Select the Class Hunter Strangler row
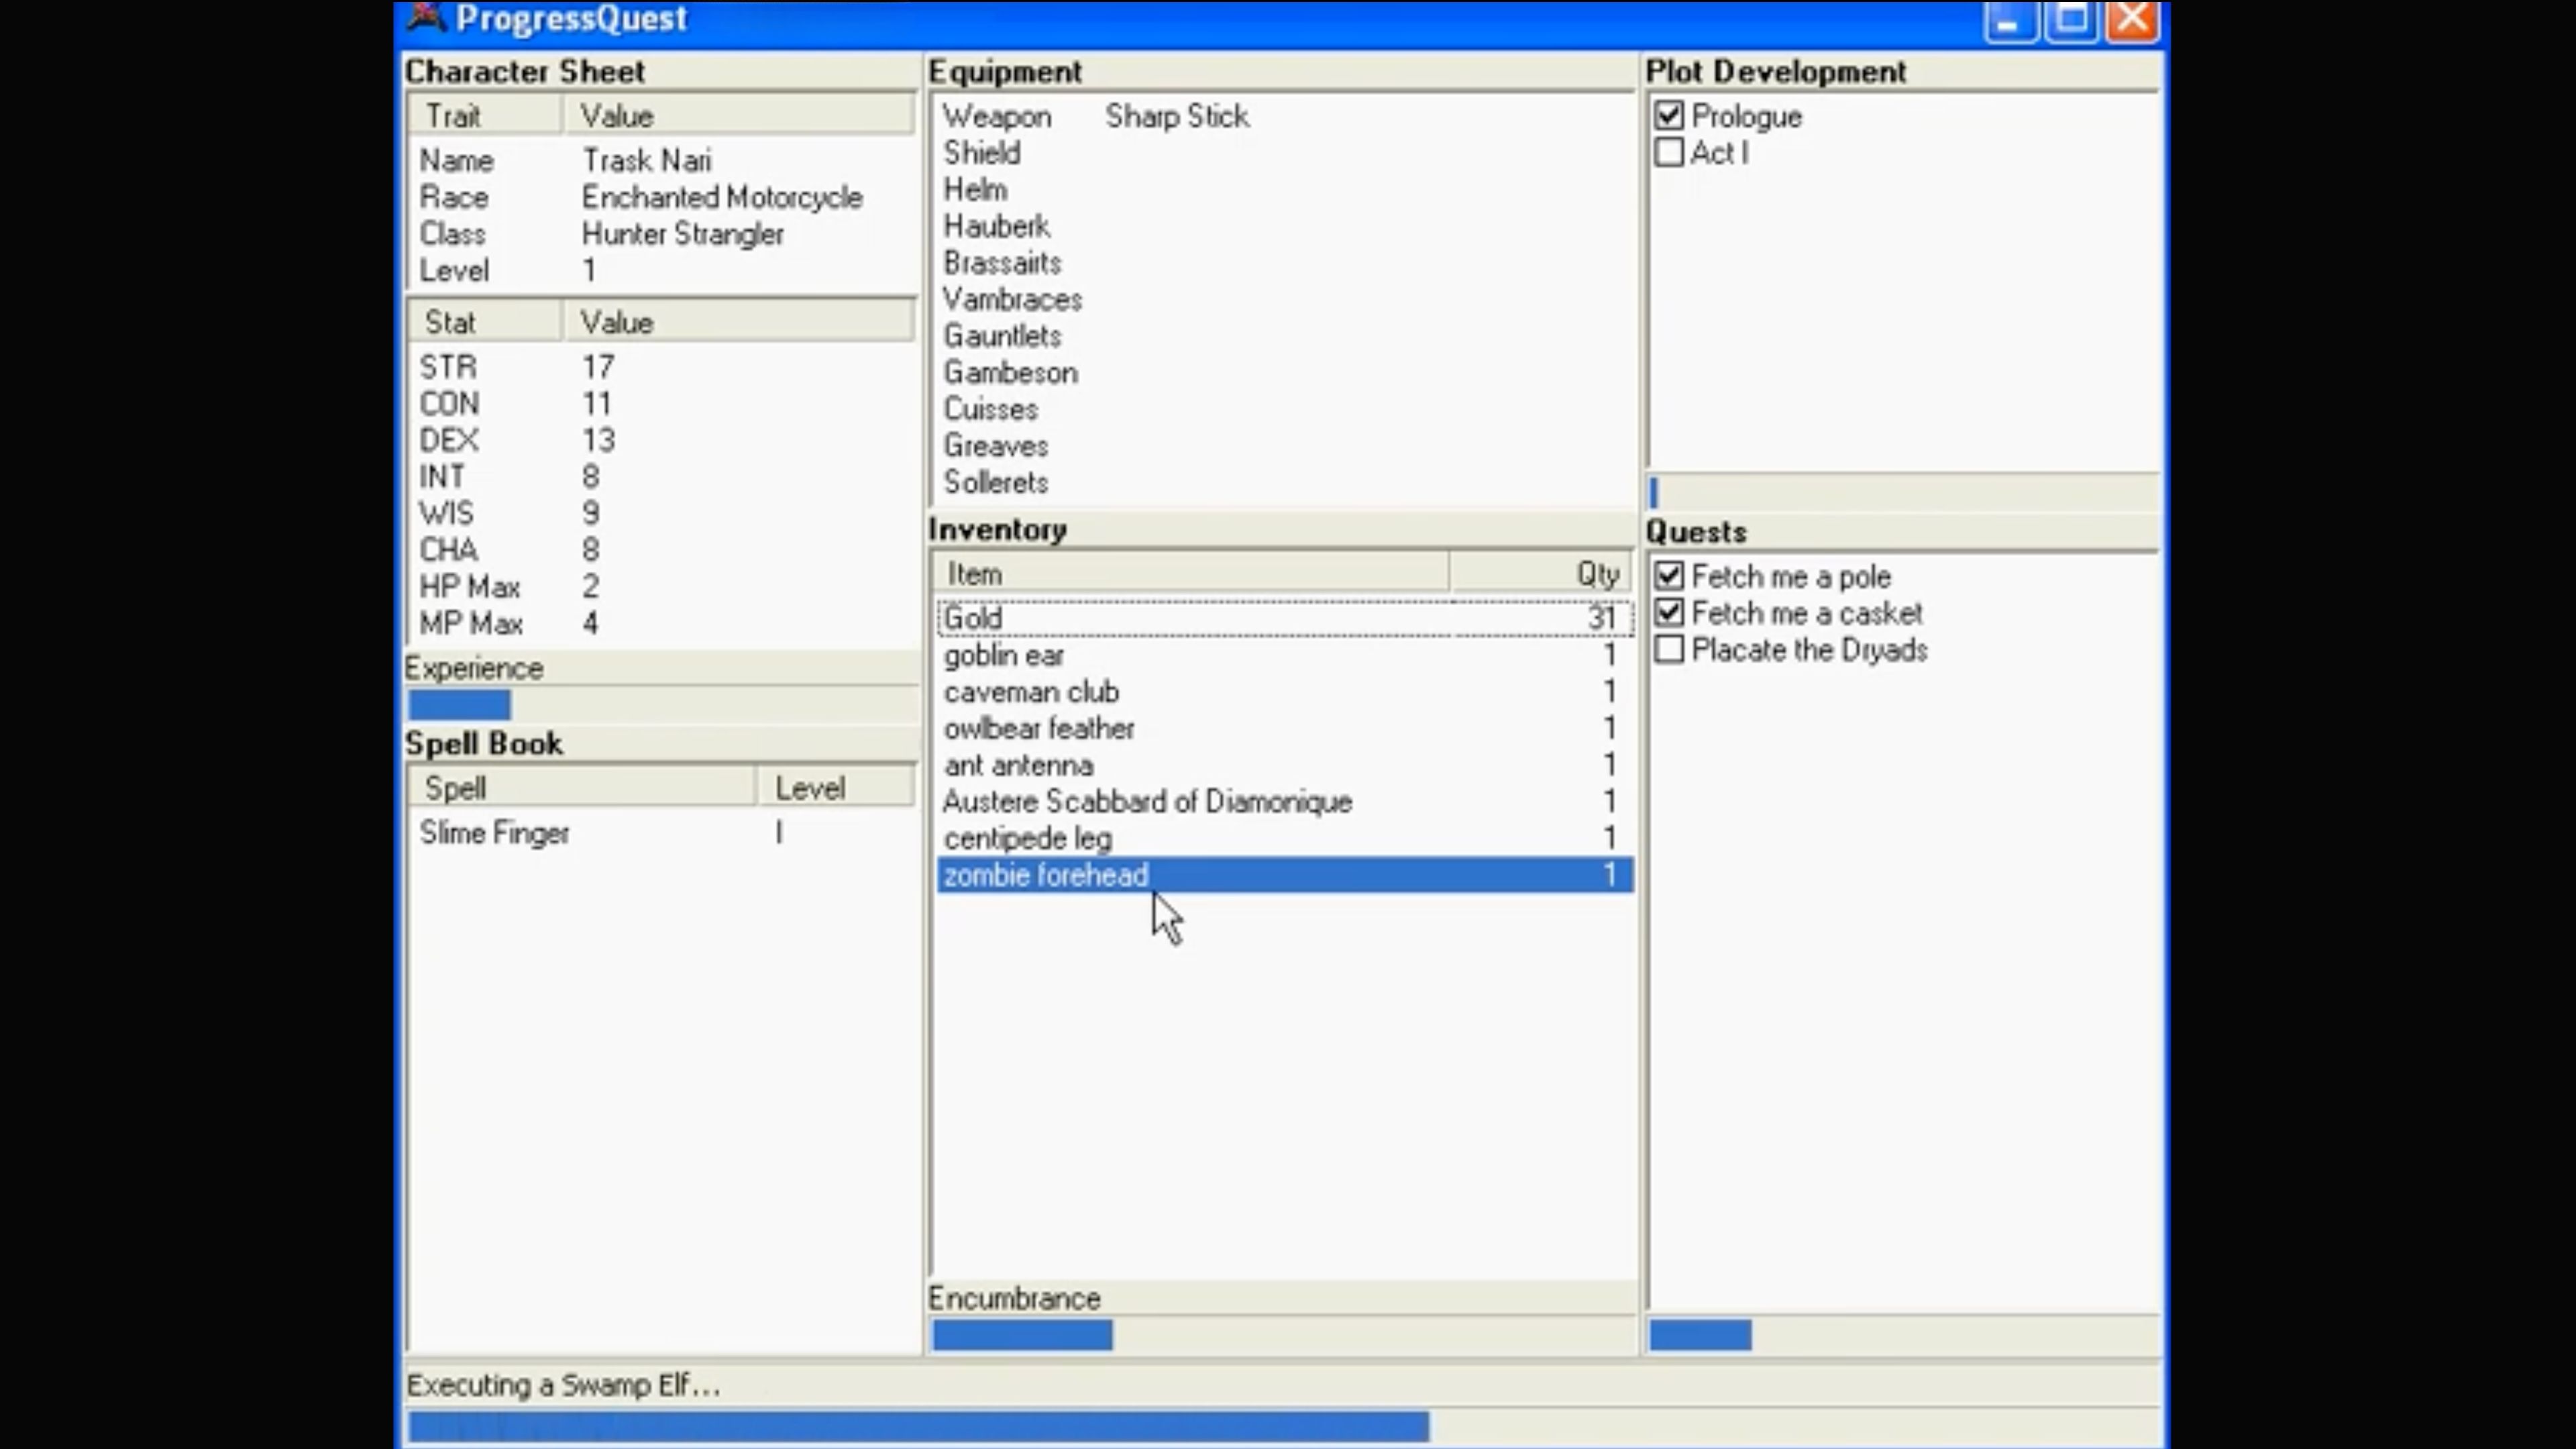Image resolution: width=2576 pixels, height=1449 pixels. point(661,234)
